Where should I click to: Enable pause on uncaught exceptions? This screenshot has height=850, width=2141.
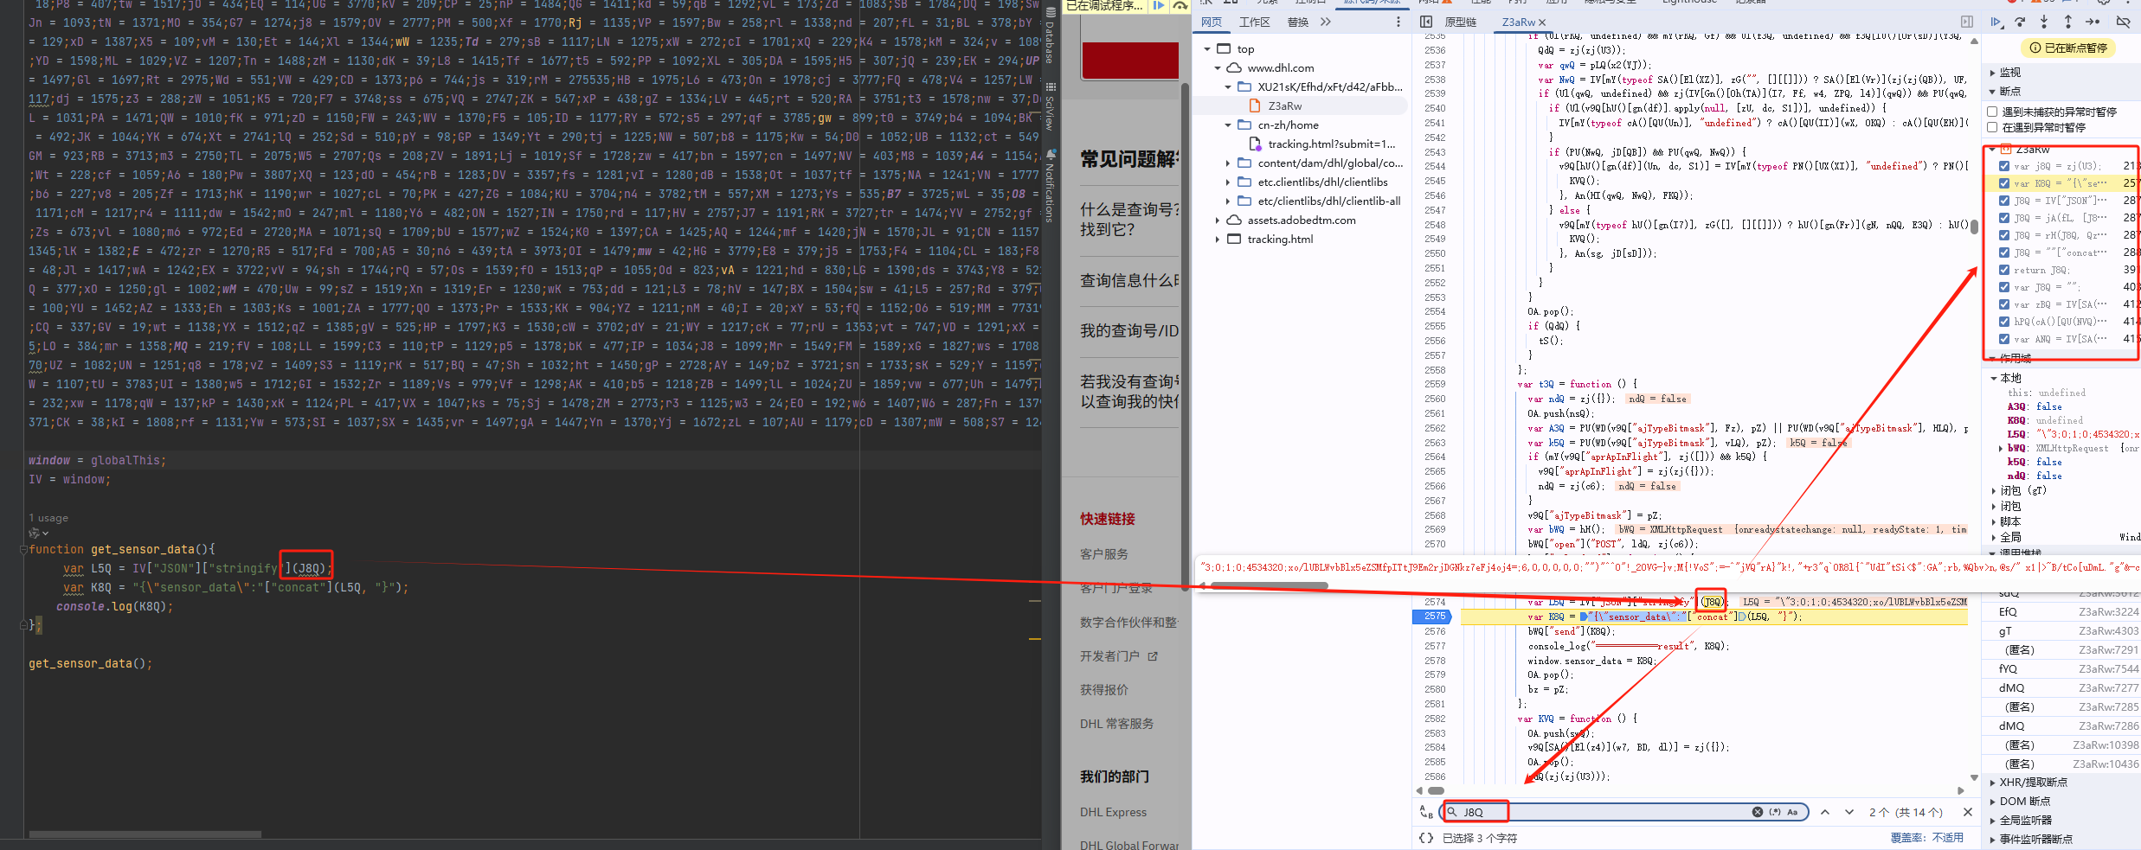coord(1992,112)
